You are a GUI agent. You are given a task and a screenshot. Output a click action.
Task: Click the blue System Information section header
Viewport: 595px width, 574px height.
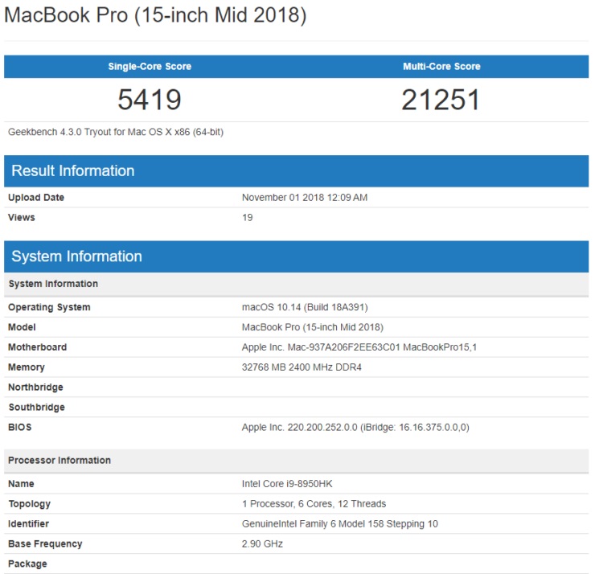click(76, 256)
